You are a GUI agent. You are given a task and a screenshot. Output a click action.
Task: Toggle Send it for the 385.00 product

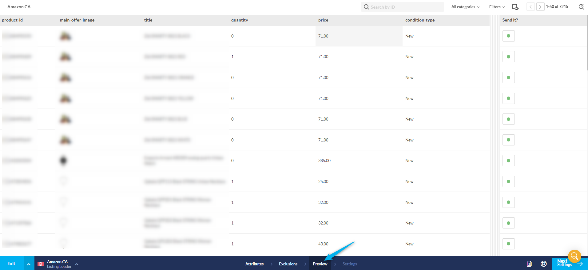[508, 161]
